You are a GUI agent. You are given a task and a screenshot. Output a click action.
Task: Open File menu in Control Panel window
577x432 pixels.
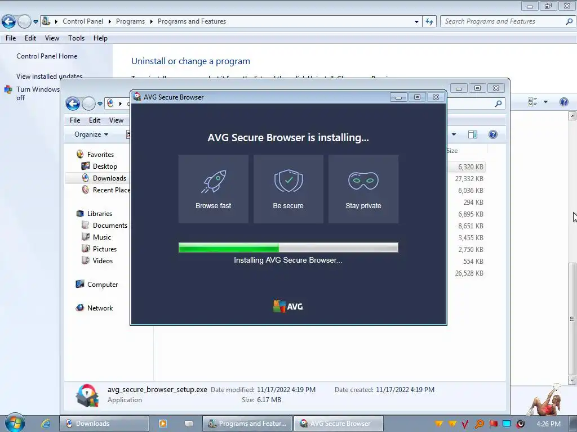(11, 38)
